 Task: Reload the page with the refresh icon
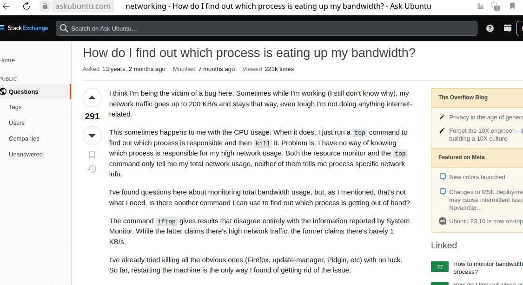point(26,6)
